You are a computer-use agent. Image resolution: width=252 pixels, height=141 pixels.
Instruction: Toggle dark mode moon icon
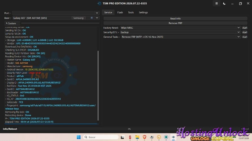click(224, 3)
